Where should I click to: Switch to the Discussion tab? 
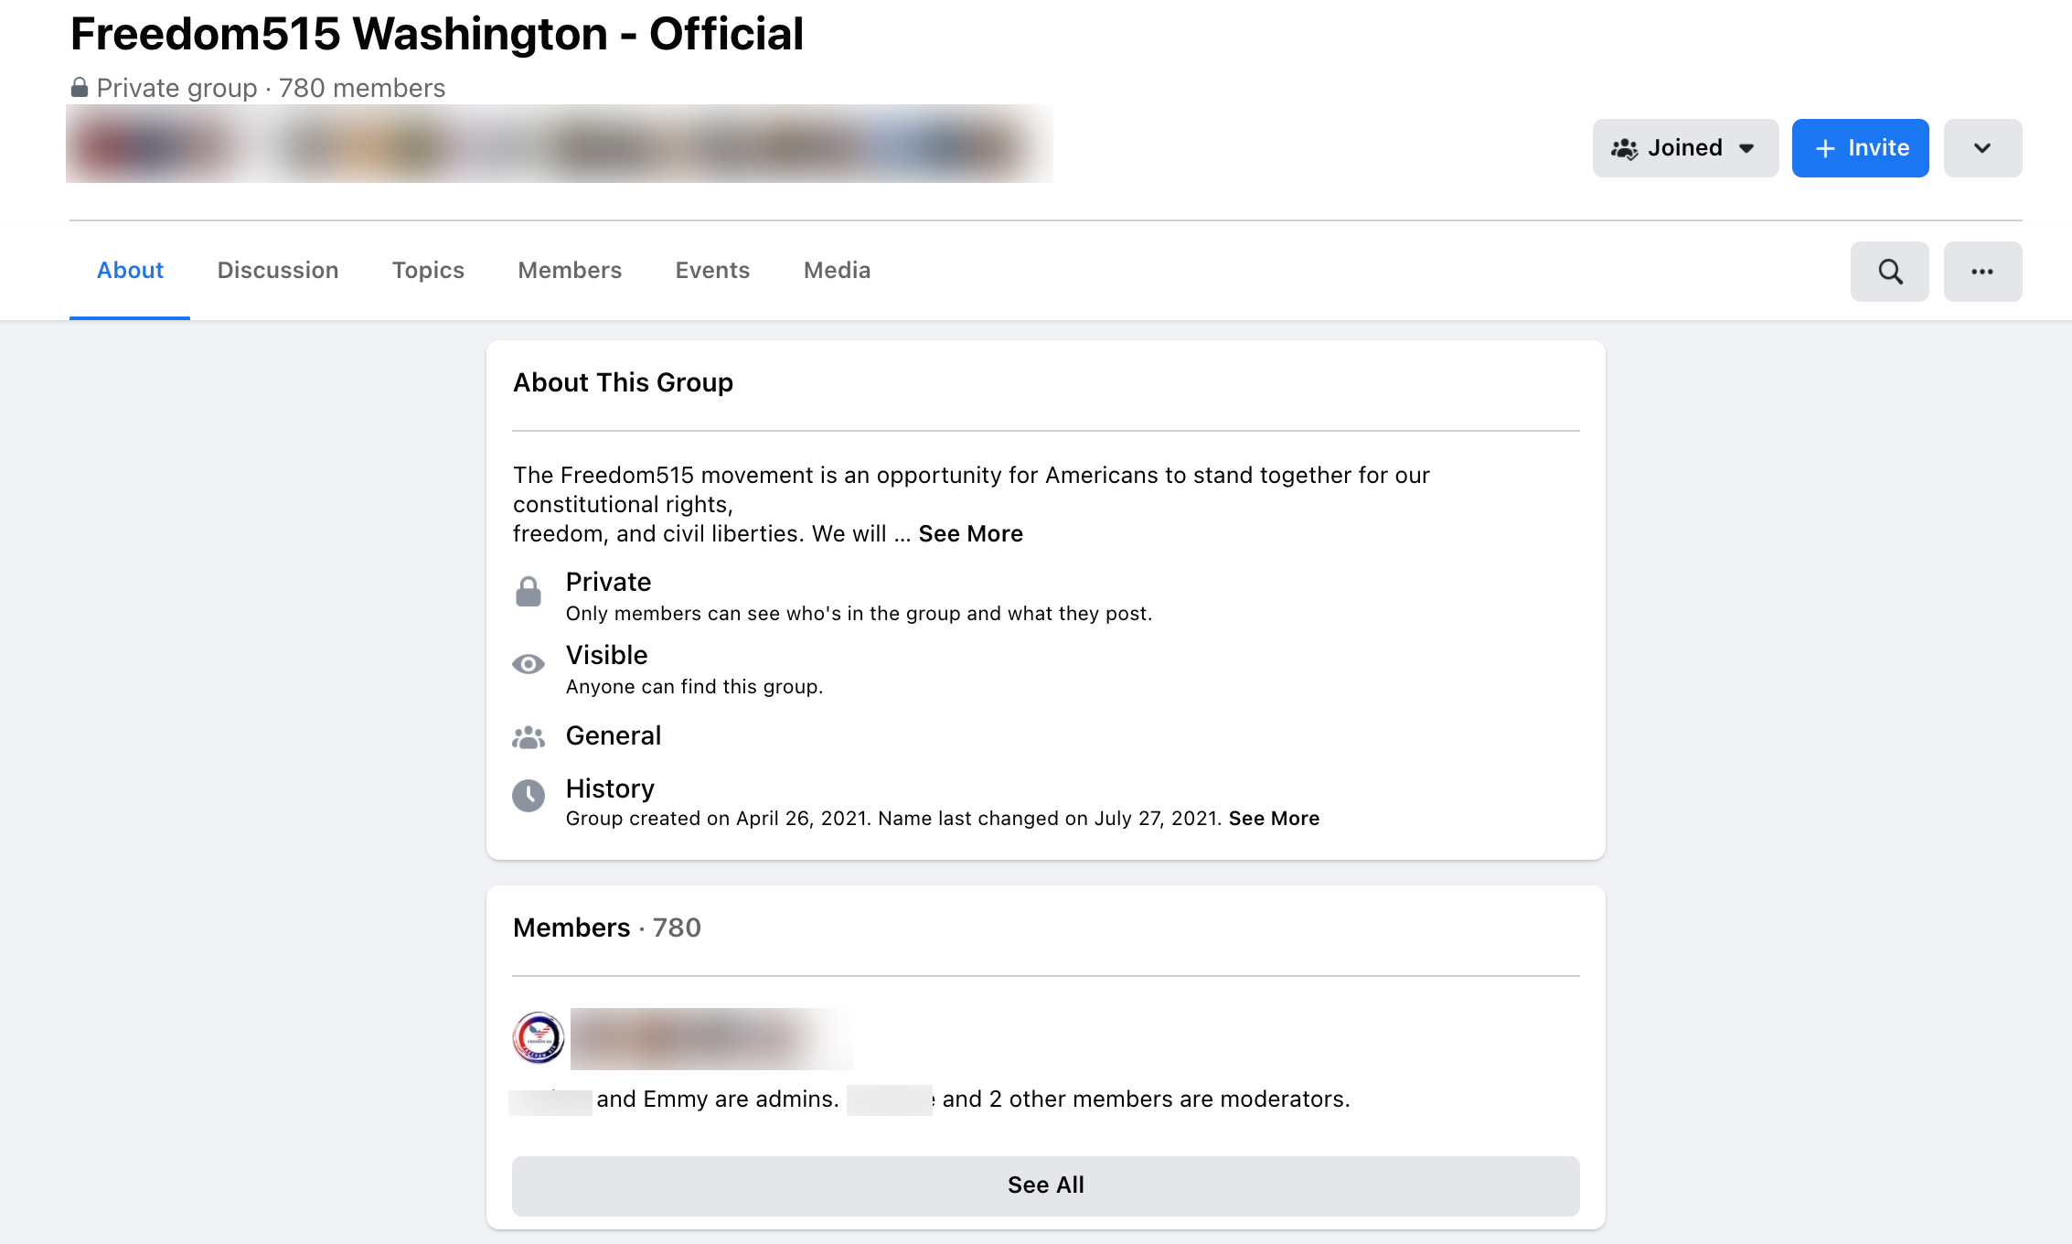click(278, 271)
